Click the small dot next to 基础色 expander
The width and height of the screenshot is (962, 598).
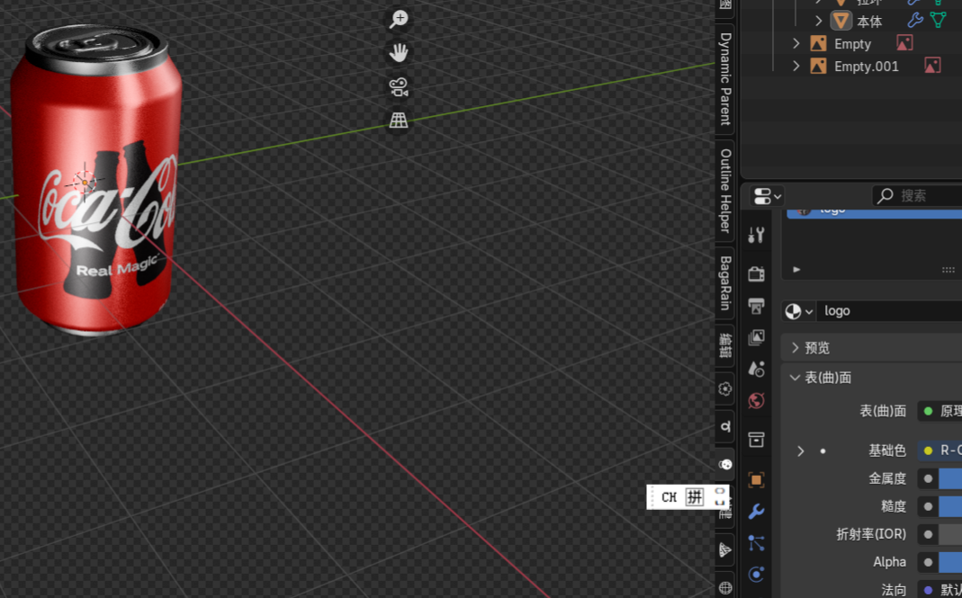[x=823, y=451]
